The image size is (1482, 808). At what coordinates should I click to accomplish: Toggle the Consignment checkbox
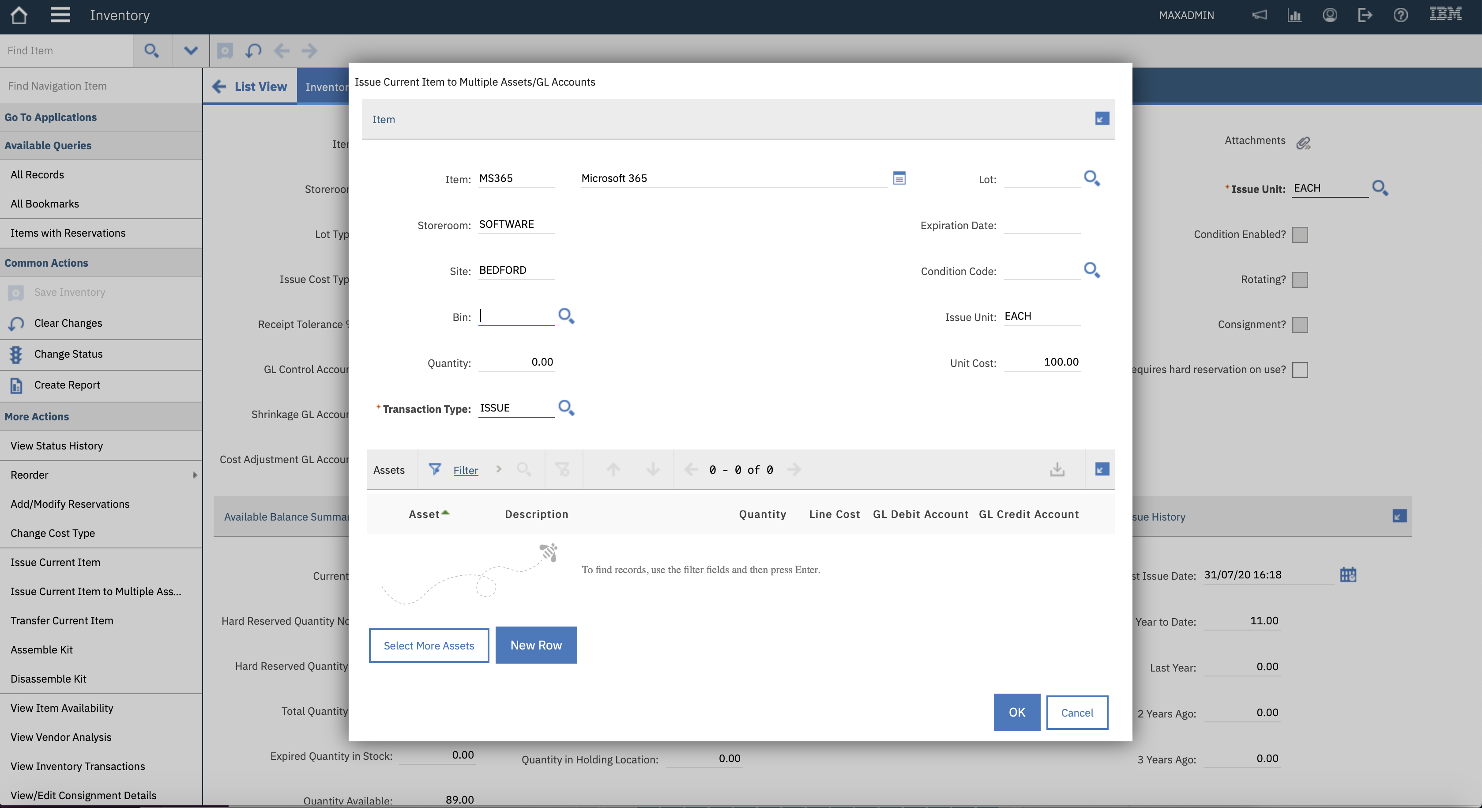pos(1300,325)
